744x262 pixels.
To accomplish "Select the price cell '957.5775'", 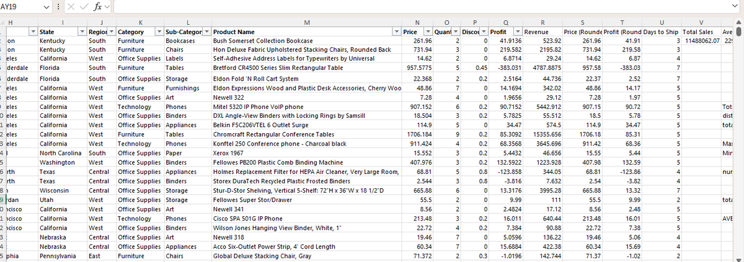I will pos(416,68).
